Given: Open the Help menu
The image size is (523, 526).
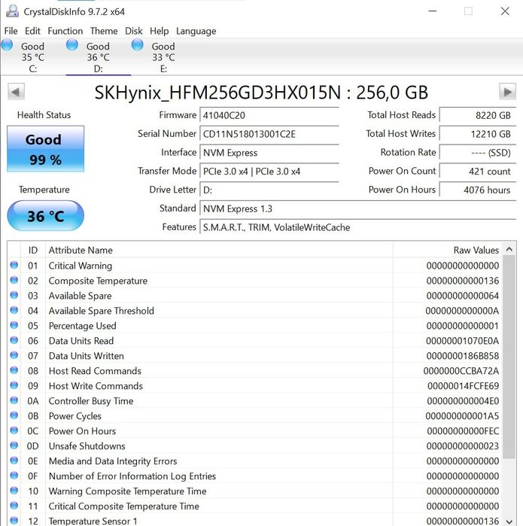Looking at the screenshot, I should point(159,31).
